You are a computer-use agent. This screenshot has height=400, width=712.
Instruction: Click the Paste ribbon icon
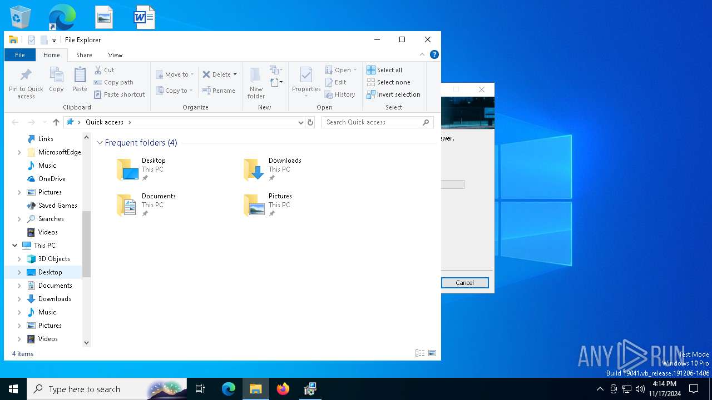80,75
